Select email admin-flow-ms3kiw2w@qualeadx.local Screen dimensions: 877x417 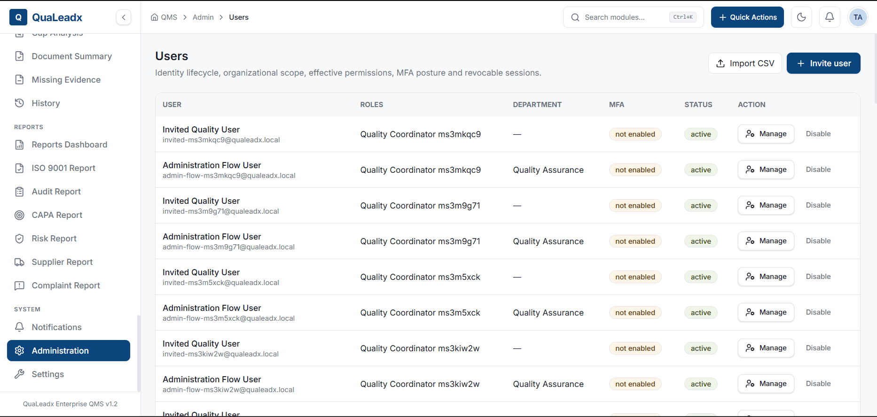[228, 390]
